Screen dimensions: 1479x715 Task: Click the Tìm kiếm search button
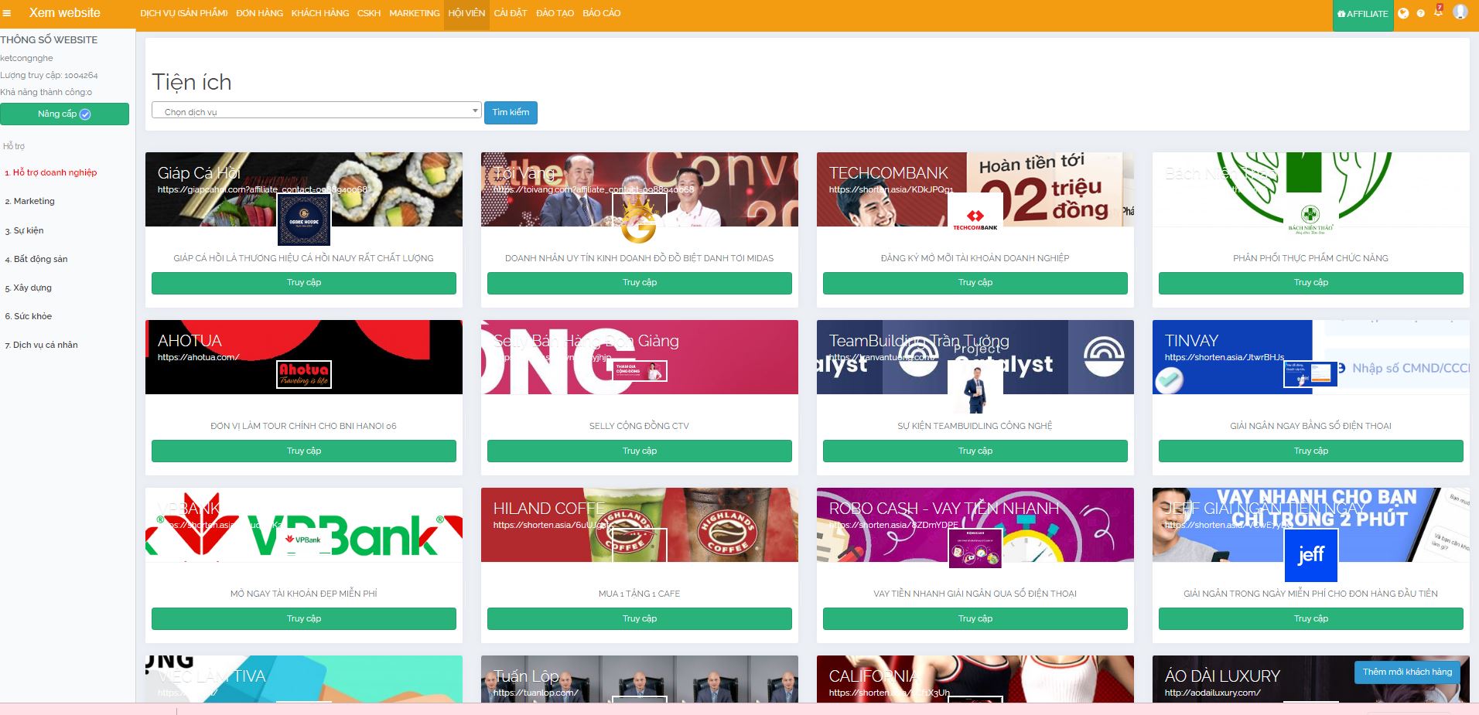pos(511,112)
